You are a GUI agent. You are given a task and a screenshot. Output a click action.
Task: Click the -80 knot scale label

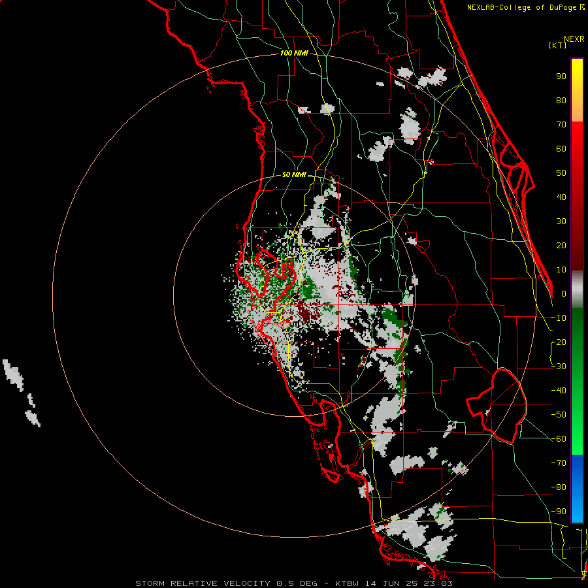(x=559, y=487)
